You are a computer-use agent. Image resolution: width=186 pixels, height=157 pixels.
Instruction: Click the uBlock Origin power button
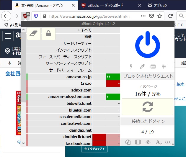[147, 45]
